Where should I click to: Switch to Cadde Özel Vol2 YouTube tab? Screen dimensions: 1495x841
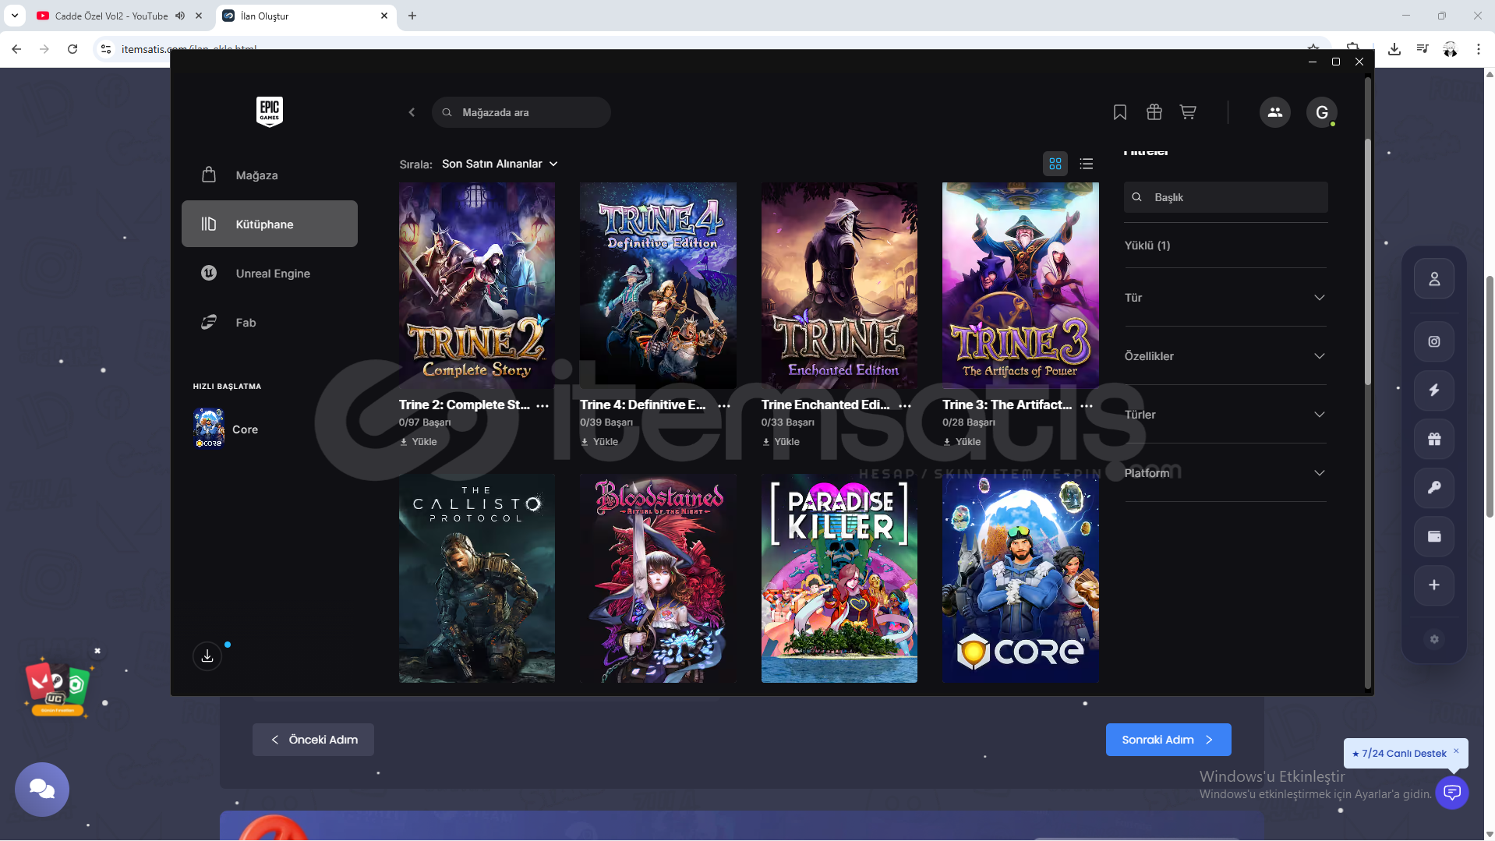(x=111, y=16)
